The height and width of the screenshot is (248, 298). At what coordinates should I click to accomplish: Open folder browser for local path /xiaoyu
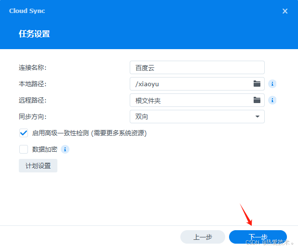pos(257,84)
